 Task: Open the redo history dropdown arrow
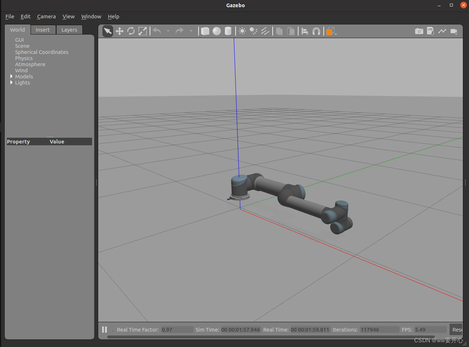191,31
